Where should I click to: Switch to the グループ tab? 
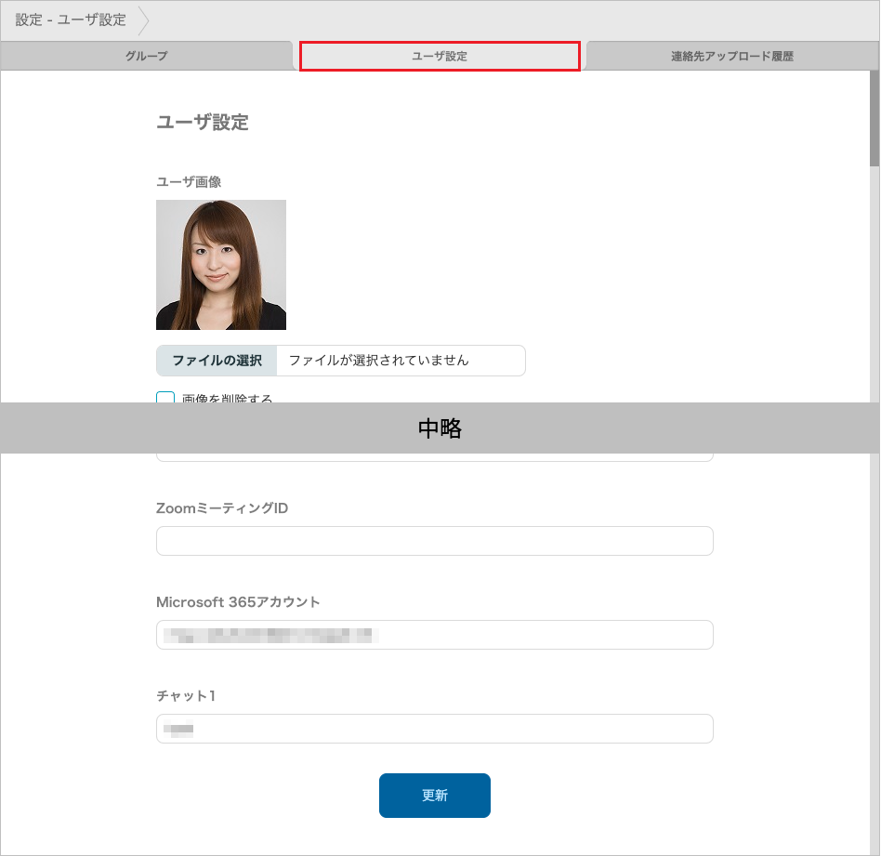[x=147, y=56]
